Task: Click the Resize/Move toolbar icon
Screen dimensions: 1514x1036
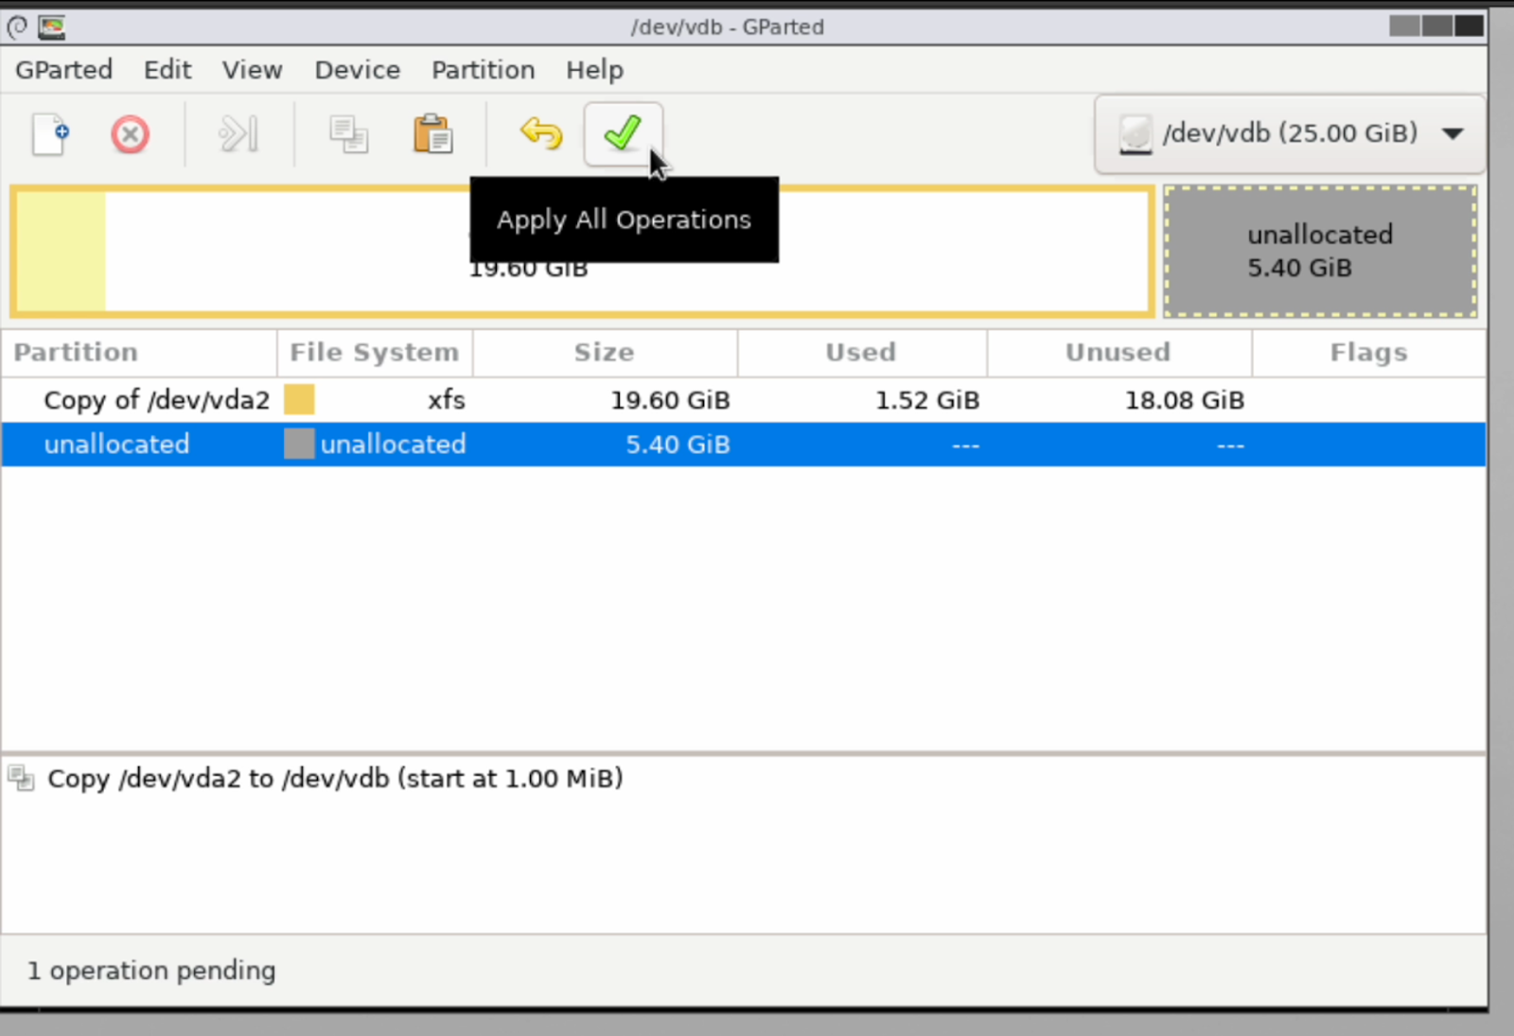Action: [x=238, y=133]
